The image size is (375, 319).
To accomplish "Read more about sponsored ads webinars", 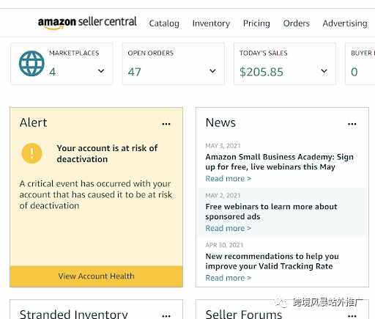I will pyautogui.click(x=229, y=228).
